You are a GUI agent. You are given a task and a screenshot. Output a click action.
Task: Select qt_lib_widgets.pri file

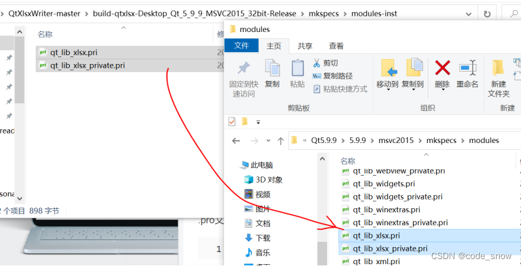click(x=384, y=184)
